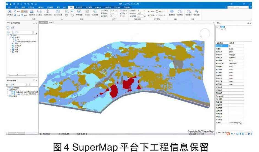This screenshot has height=152, width=259.
Task: Click the navigation compass ring in scene
Action: 205,33
